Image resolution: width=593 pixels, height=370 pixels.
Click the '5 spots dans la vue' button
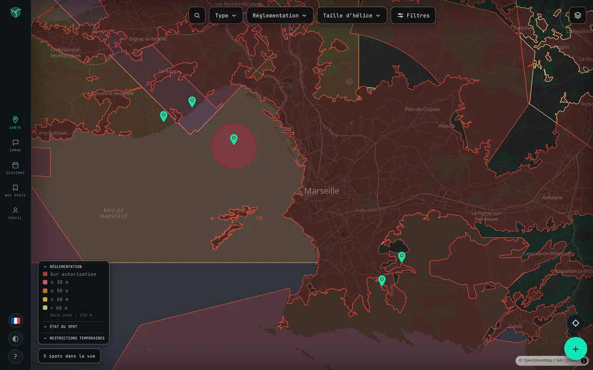[x=69, y=356]
